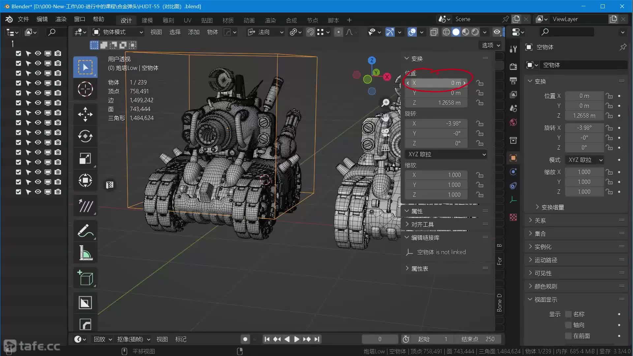The image size is (633, 356).
Task: Open the 文件 menu
Action: point(23,19)
